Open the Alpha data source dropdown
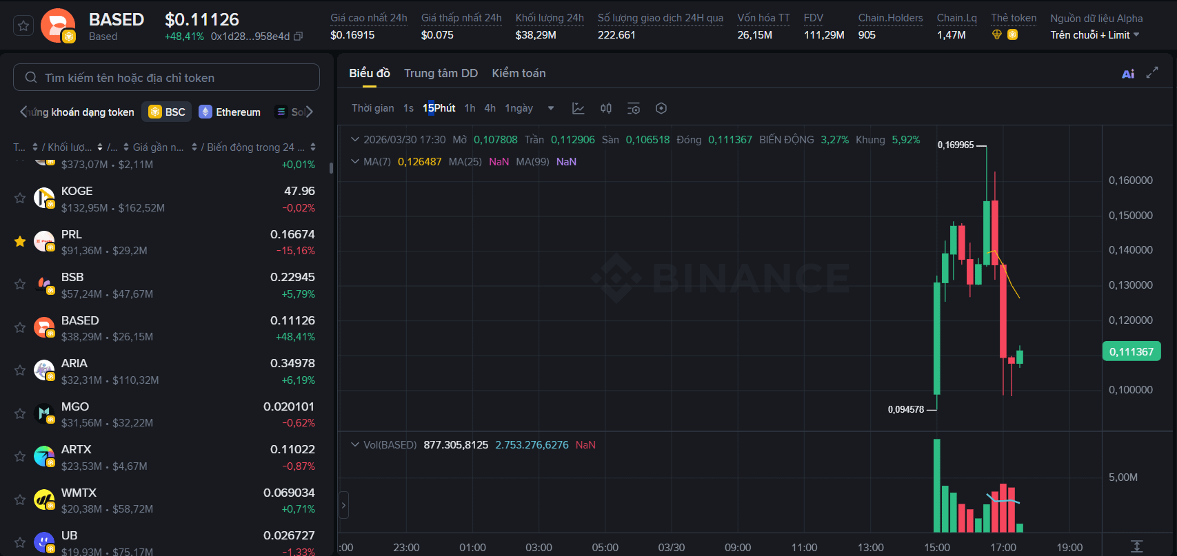The width and height of the screenshot is (1177, 556). click(x=1095, y=35)
